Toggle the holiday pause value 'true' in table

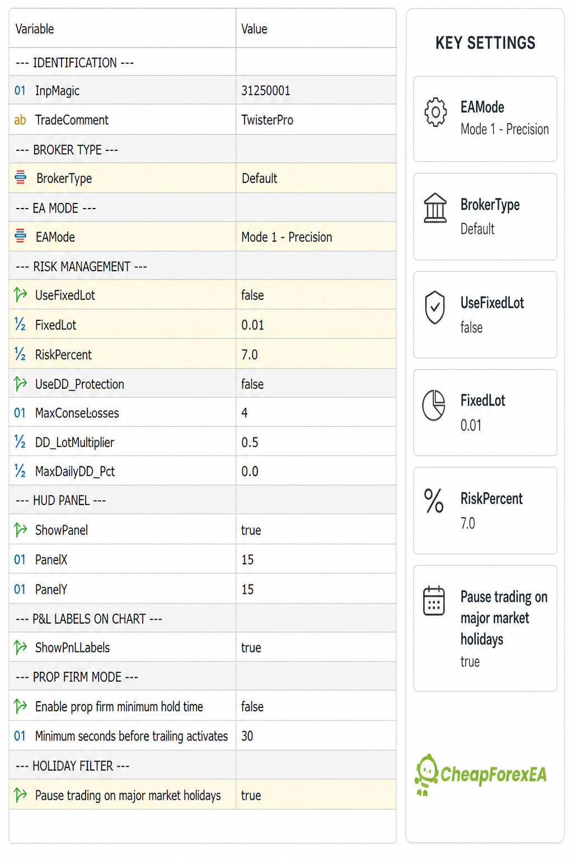click(x=251, y=795)
